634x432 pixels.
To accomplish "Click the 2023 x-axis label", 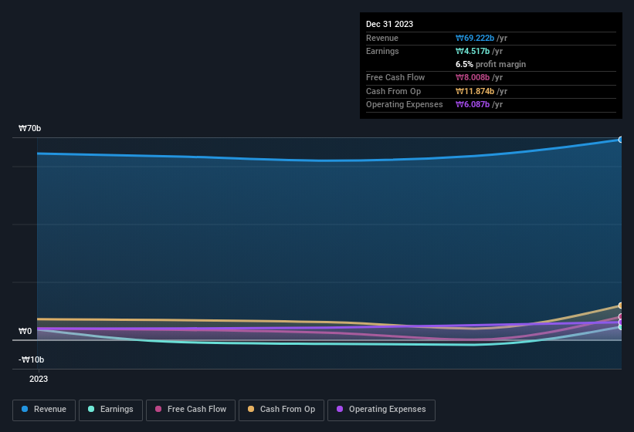I will tap(39, 379).
